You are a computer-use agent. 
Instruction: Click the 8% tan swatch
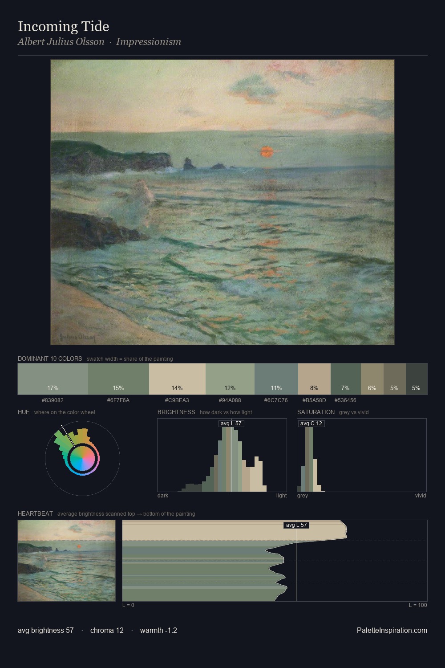pyautogui.click(x=314, y=379)
